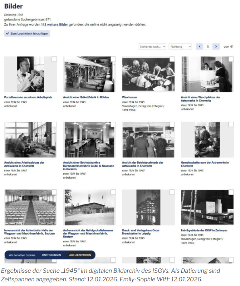This screenshot has width=240, height=286.
Task: Mark checkbox on Gemeinschaftsraum Astrawerke image
Action: pos(231,125)
